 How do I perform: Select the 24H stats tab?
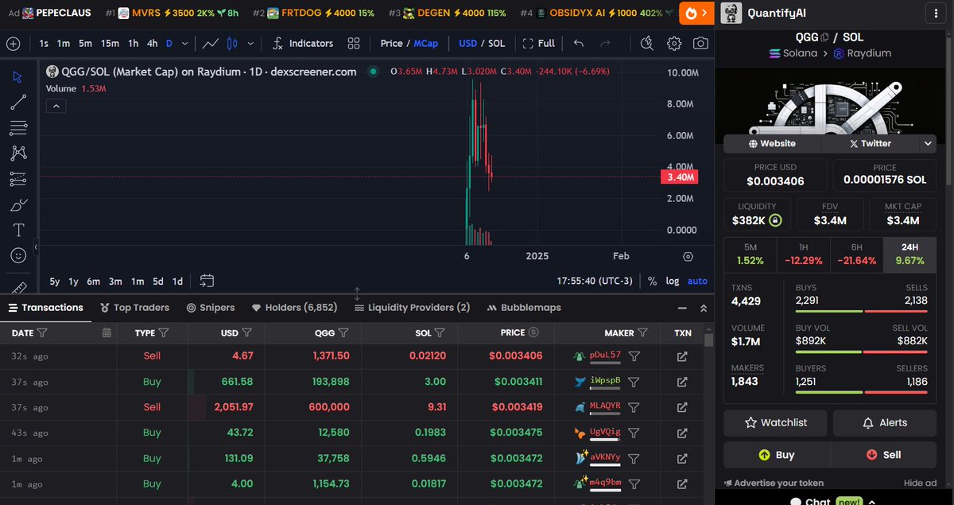[909, 254]
